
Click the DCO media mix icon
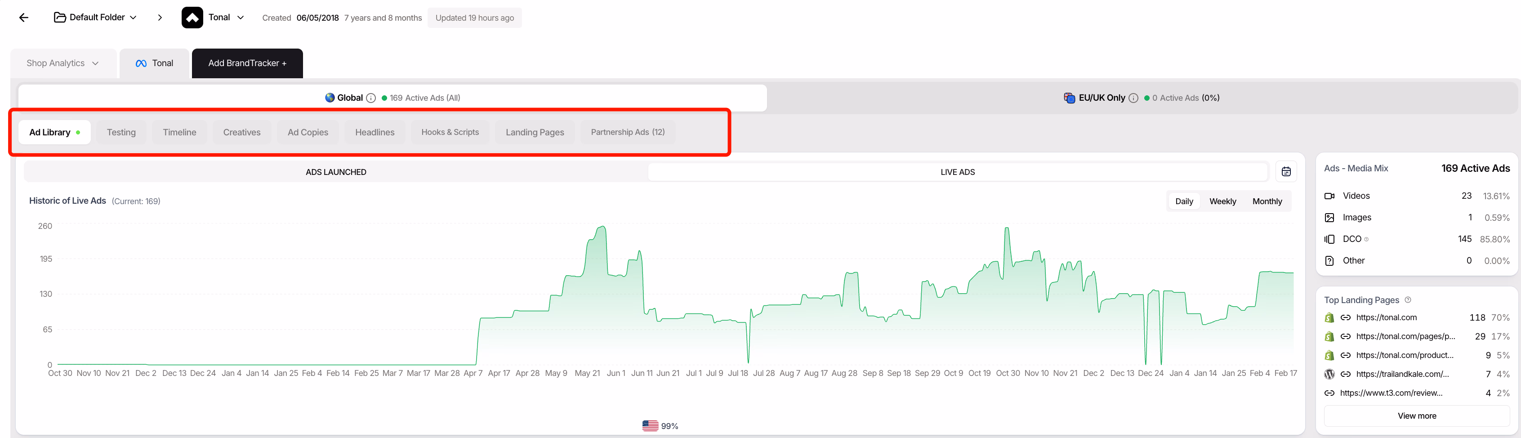click(x=1329, y=239)
